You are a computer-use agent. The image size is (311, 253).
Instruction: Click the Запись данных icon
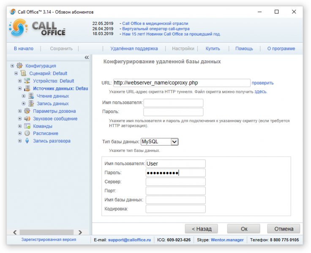[31, 103]
